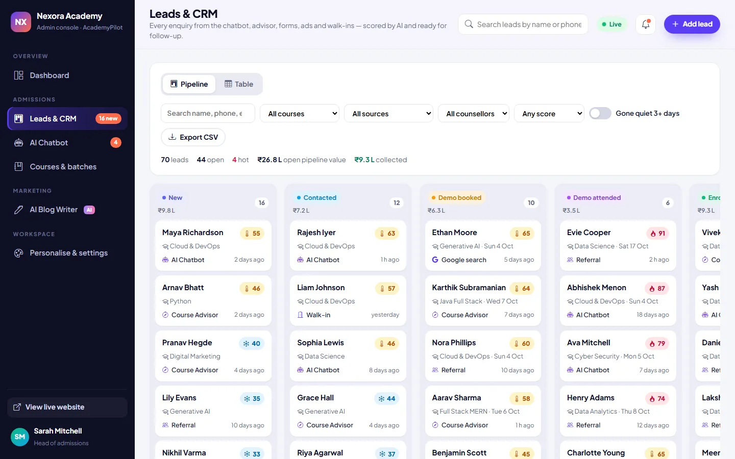This screenshot has height=459, width=735.
Task: Open Arnav Bhatt lead card
Action: click(213, 301)
